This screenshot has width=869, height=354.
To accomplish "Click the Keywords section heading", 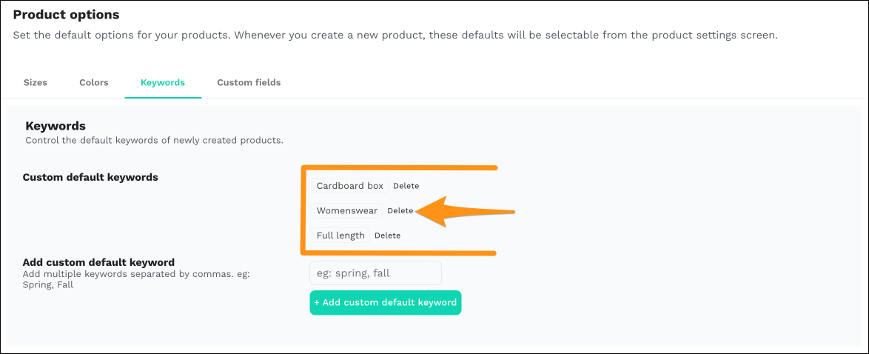I will coord(56,126).
